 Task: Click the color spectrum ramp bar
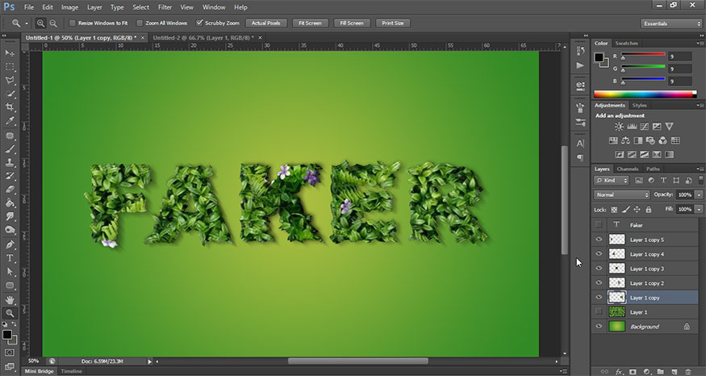pos(645,94)
